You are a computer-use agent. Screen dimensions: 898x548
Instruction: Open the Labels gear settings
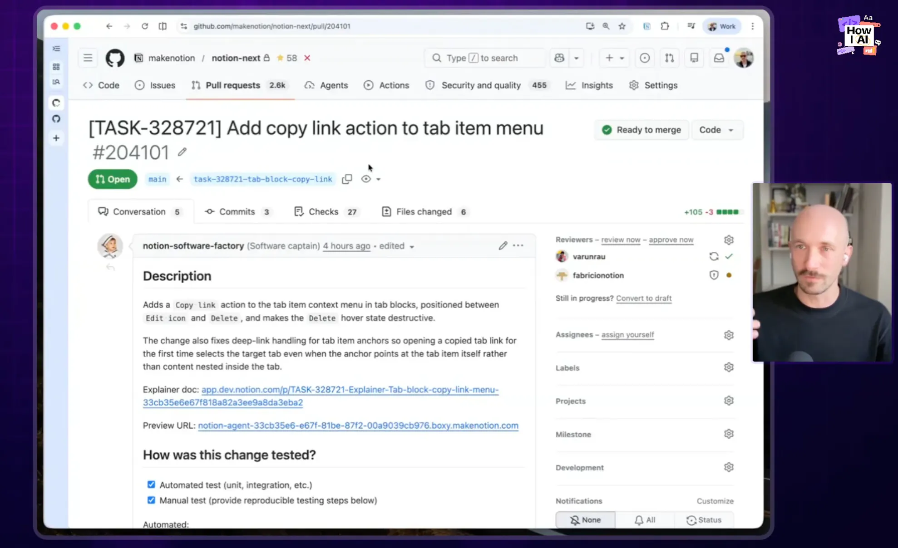coord(729,367)
